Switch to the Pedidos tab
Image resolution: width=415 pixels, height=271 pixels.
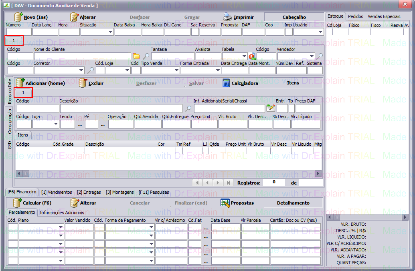point(355,16)
